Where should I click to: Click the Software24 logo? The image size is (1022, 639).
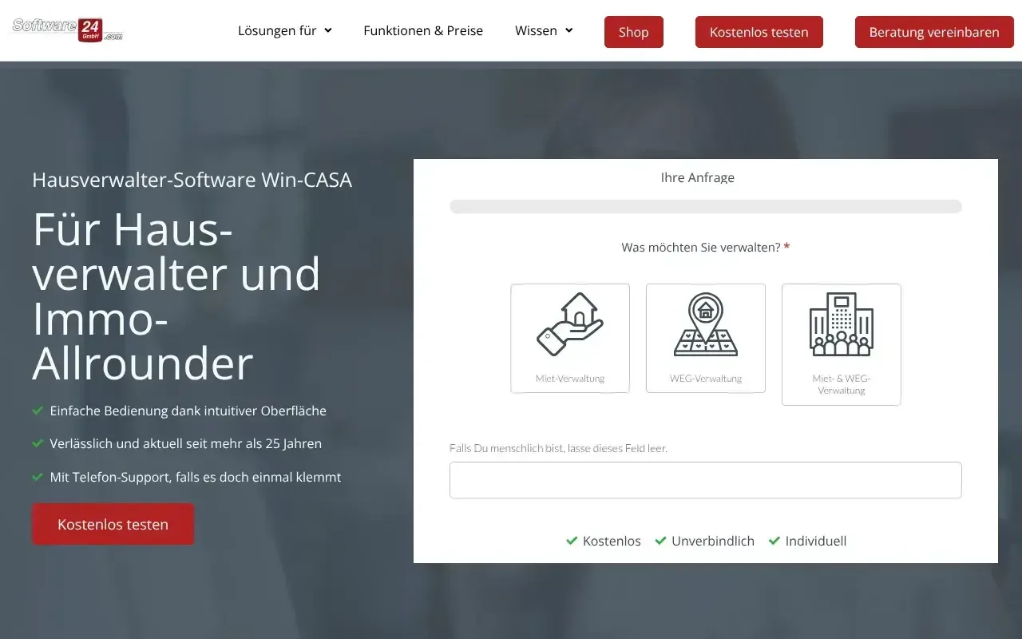click(x=68, y=30)
